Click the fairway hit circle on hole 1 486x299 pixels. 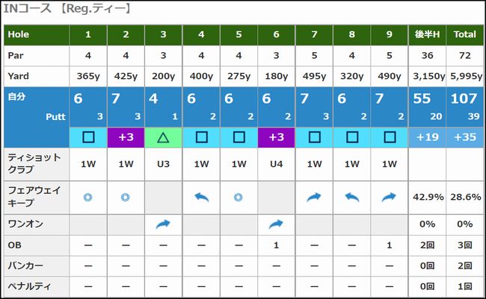(88, 197)
